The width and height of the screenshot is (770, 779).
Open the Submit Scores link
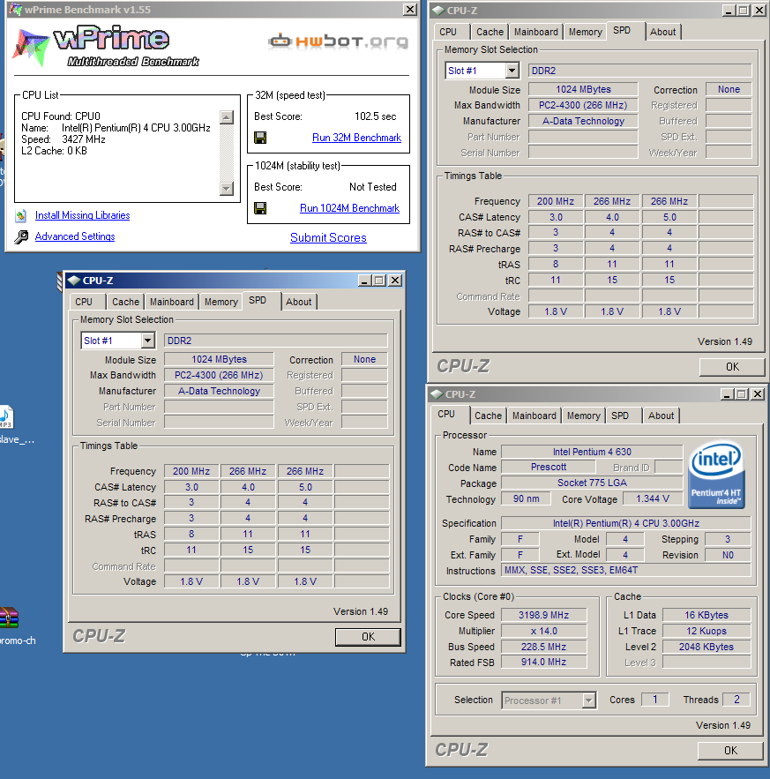pyautogui.click(x=328, y=237)
